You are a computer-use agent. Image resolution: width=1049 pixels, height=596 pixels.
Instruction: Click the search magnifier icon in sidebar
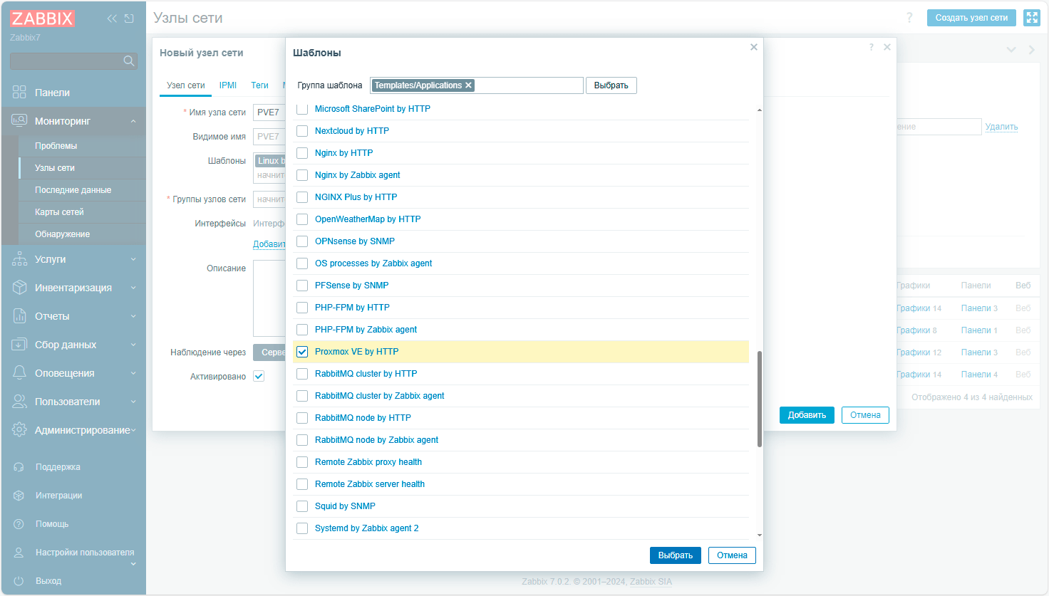click(x=129, y=61)
